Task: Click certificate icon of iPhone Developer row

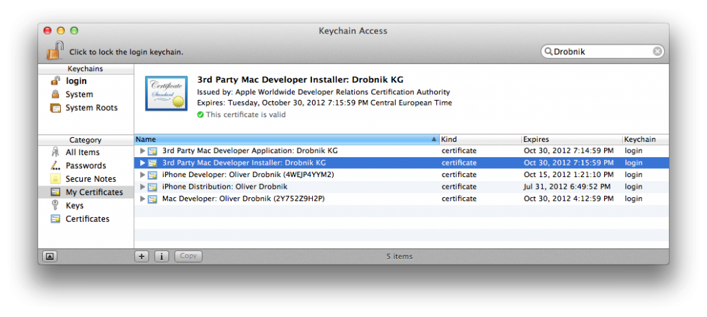Action: (x=153, y=175)
